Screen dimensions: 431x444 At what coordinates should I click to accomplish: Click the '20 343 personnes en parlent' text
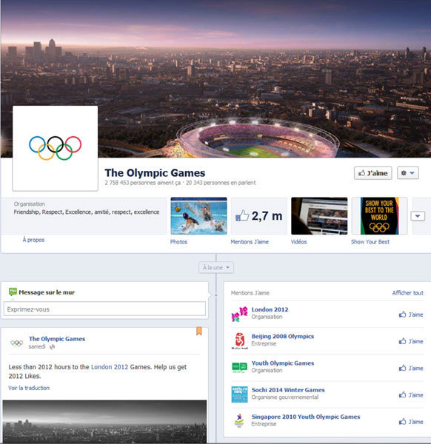coord(221,183)
